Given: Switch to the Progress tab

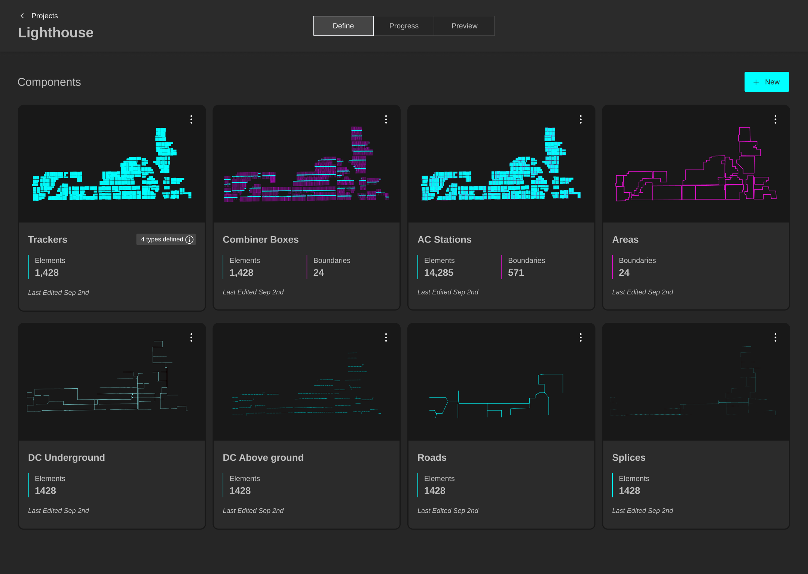Looking at the screenshot, I should [x=404, y=26].
